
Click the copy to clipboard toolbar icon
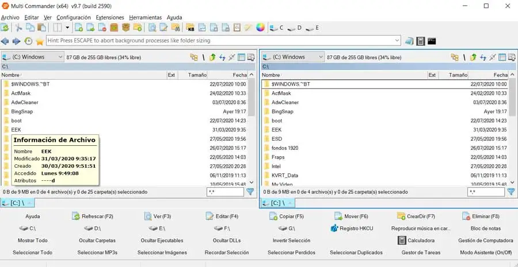[x=30, y=28]
